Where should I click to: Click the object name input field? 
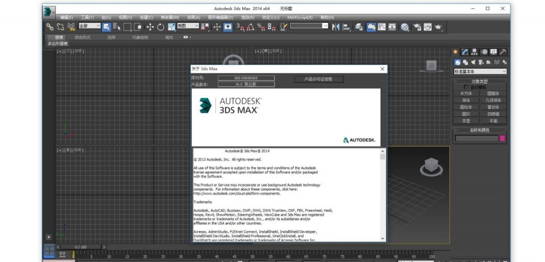[x=477, y=139]
